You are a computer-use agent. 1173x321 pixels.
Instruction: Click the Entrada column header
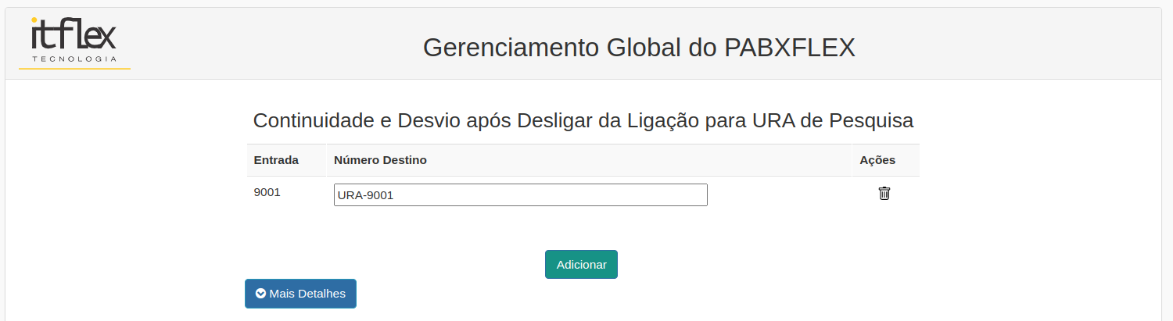276,160
